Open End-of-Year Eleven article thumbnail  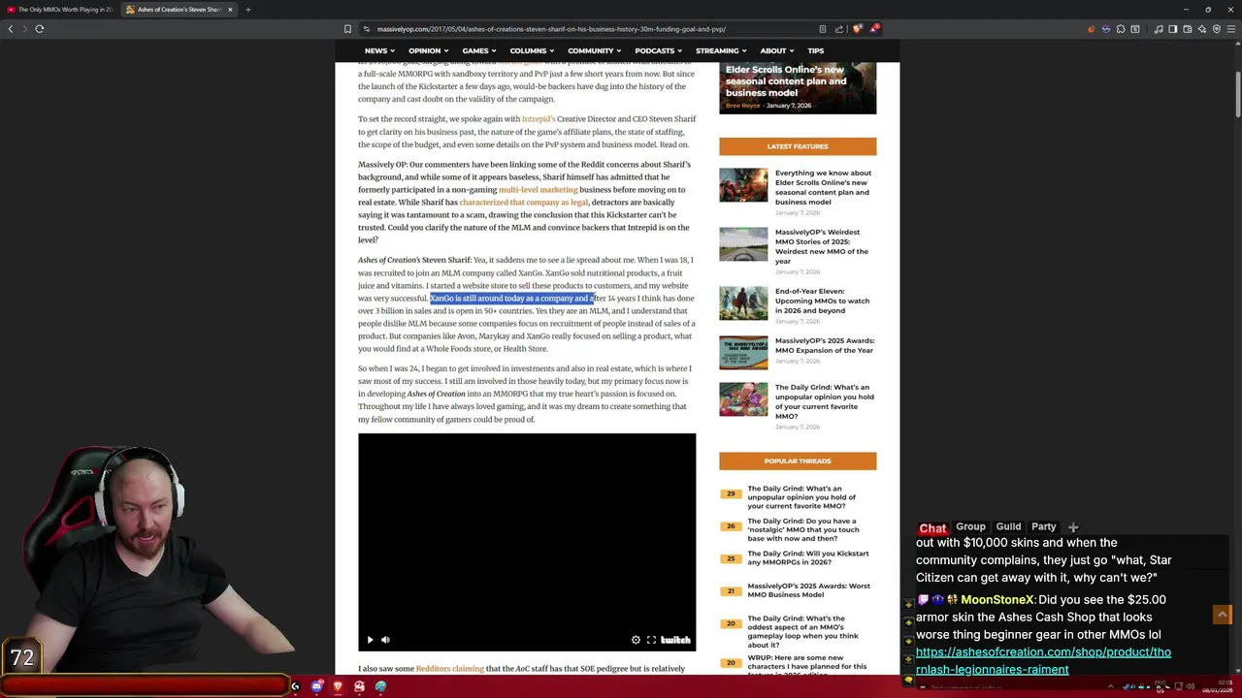pos(743,303)
